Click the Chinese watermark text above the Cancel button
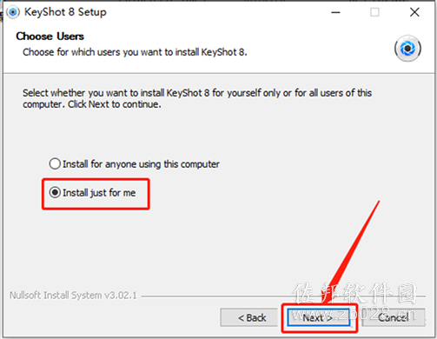This screenshot has width=437, height=339. [x=354, y=293]
